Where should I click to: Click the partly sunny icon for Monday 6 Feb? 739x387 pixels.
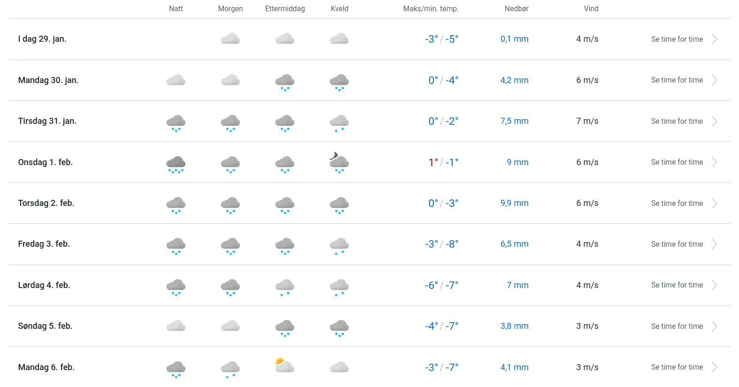285,365
